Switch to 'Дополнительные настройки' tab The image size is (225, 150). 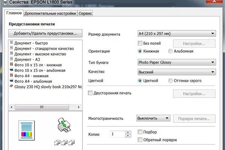tap(50, 13)
